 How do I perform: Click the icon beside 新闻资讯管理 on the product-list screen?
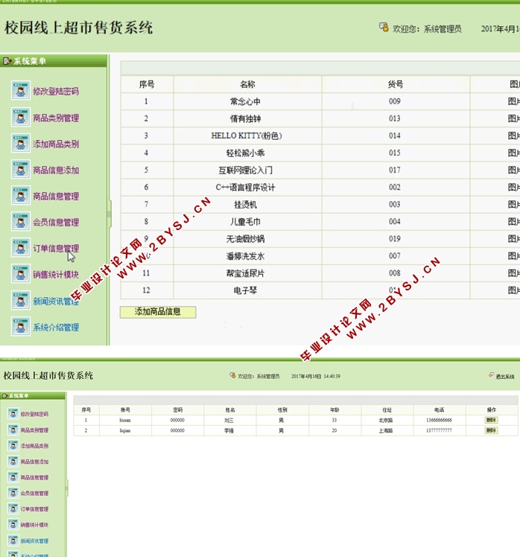(21, 301)
